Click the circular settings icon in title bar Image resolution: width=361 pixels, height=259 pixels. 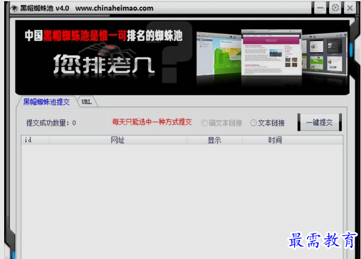point(335,8)
